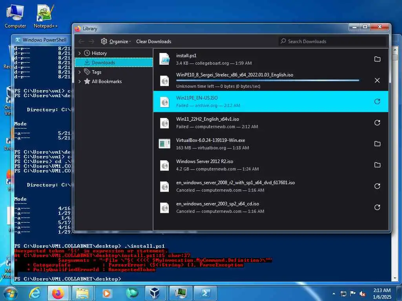Select All Bookmarks in Library sidebar
The height and width of the screenshot is (301, 402).
pos(107,82)
